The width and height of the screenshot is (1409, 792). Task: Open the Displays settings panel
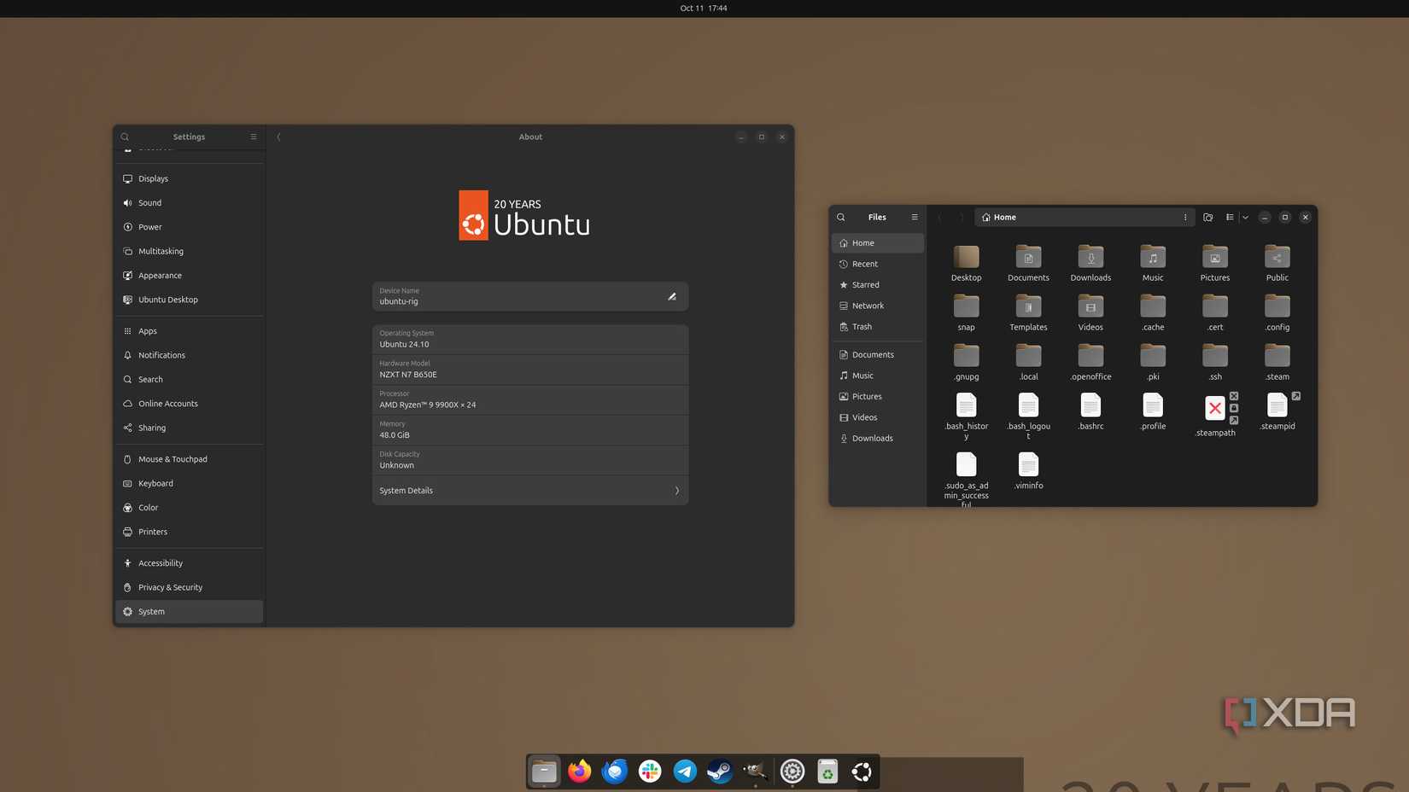153,178
